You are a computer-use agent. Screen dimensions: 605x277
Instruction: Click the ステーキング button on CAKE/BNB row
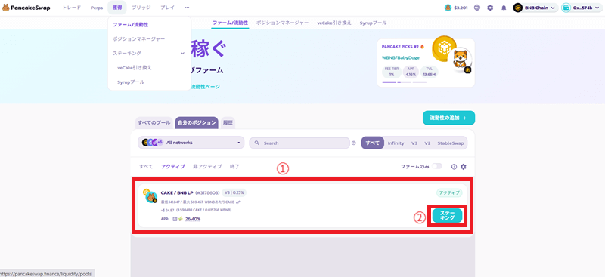coord(447,215)
